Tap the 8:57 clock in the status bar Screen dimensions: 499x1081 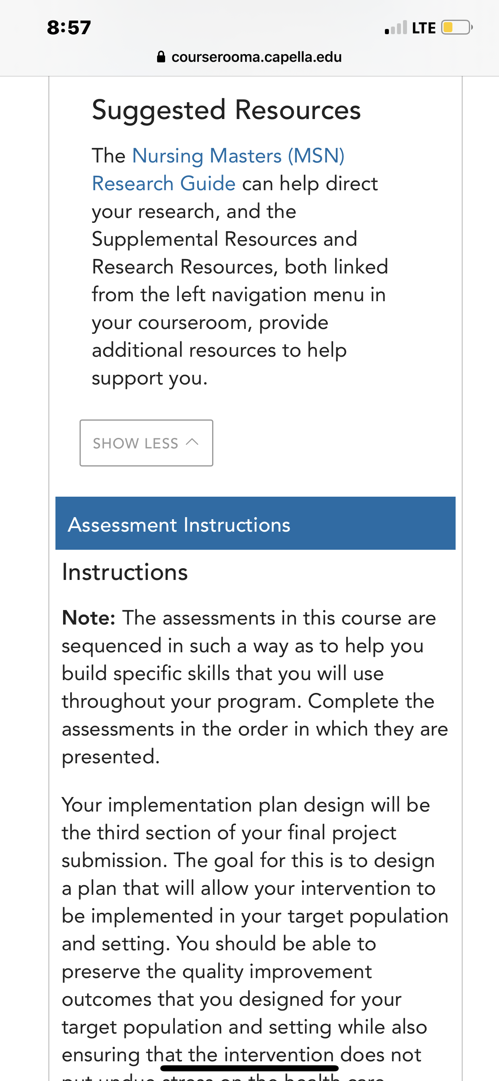click(x=69, y=28)
